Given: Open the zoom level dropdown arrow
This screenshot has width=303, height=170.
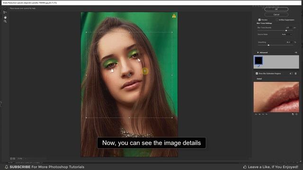Looking at the screenshot, I should pyautogui.click(x=25, y=159).
